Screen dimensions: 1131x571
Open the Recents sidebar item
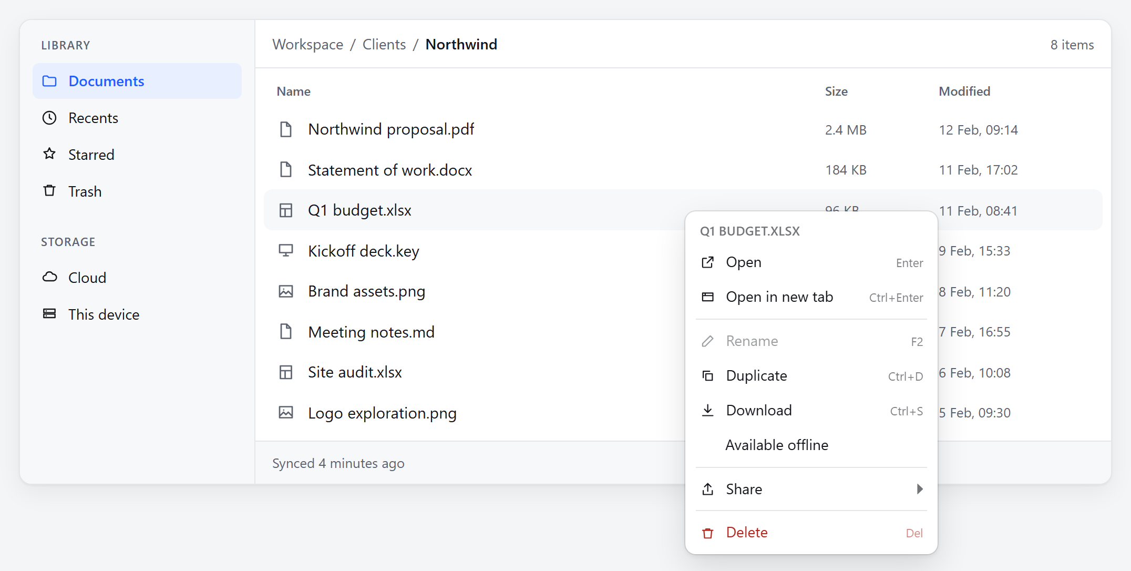[137, 118]
